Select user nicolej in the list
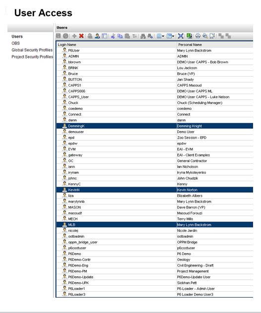Screen dimensions: 261x313 [154, 231]
